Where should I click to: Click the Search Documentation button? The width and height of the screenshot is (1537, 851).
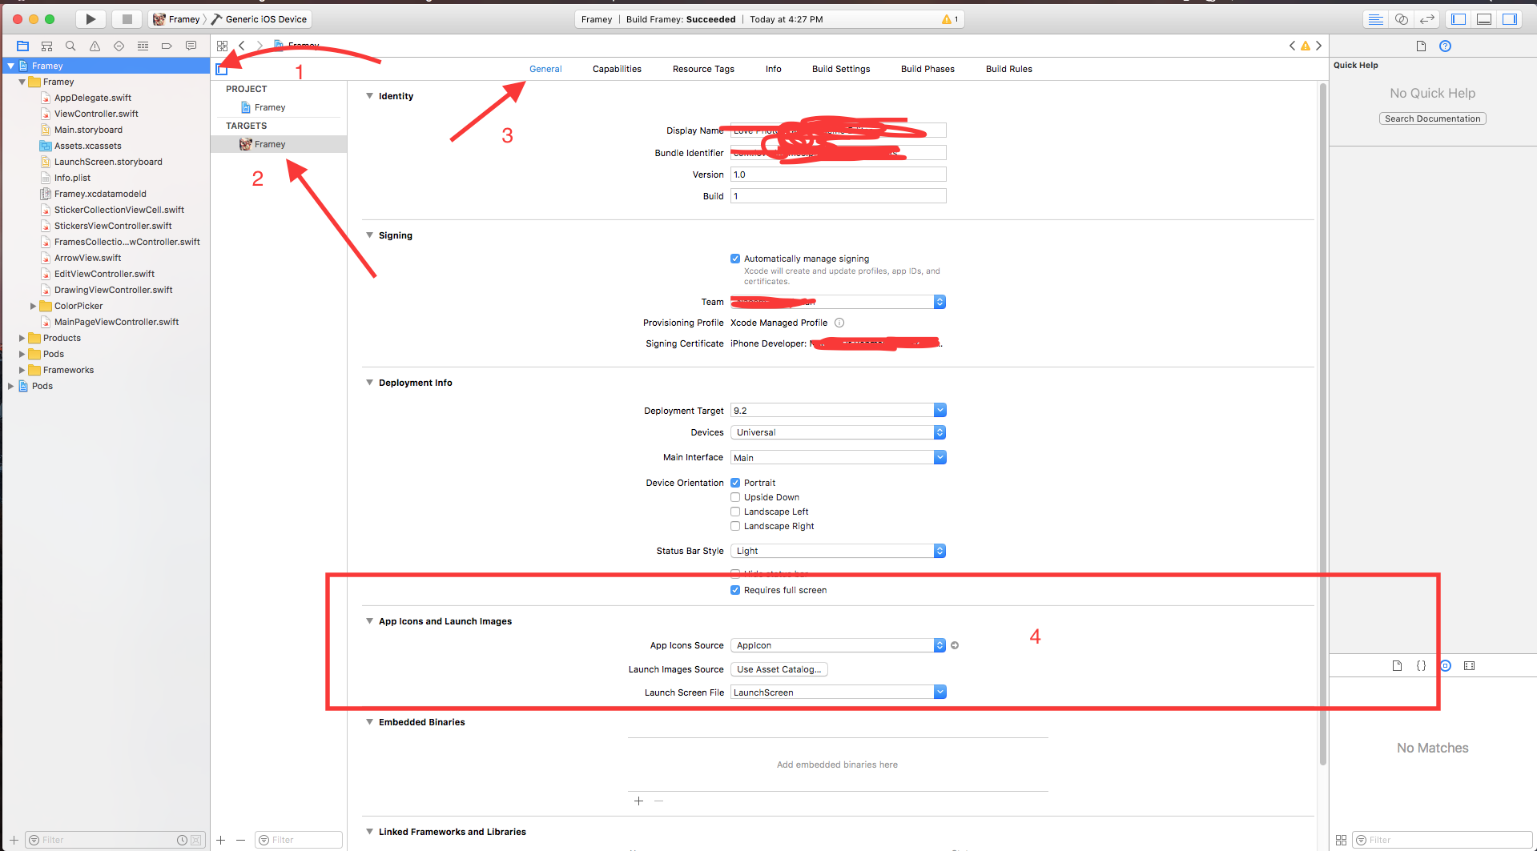pyautogui.click(x=1431, y=118)
